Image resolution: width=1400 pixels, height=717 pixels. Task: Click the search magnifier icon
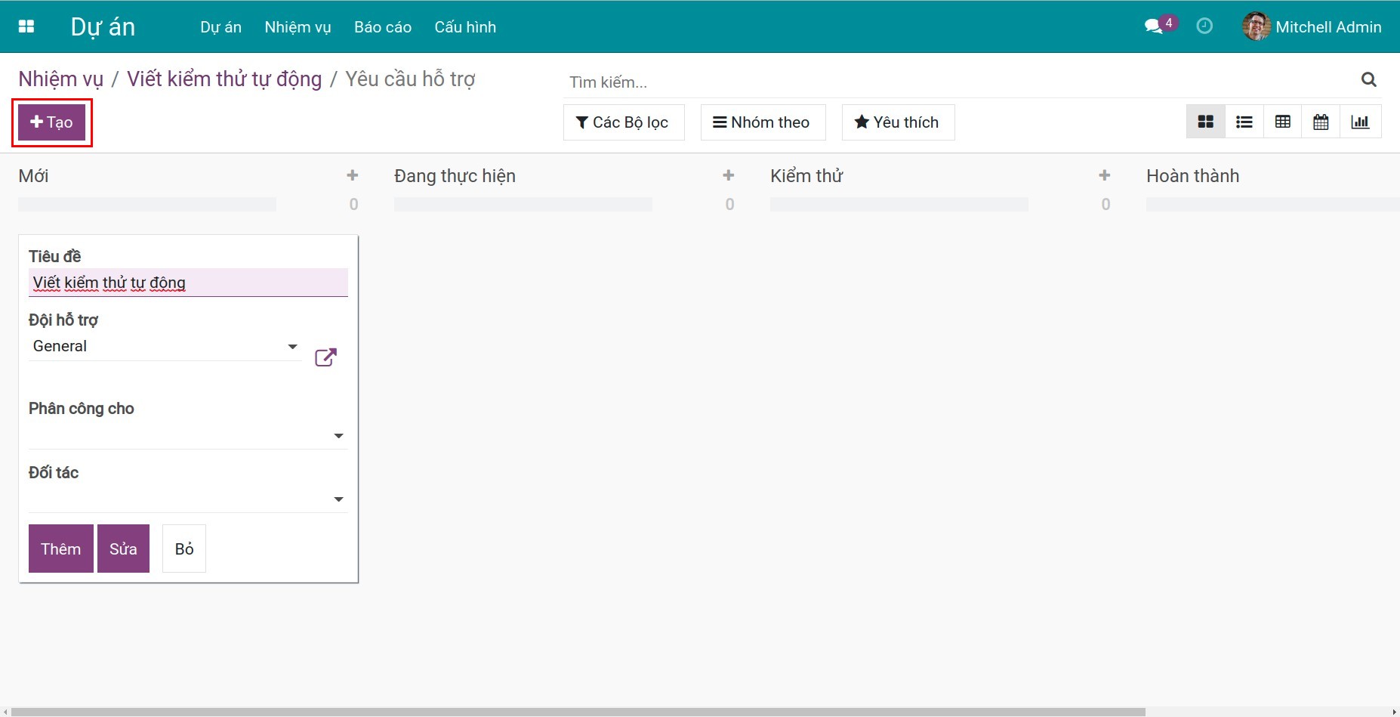coord(1368,80)
